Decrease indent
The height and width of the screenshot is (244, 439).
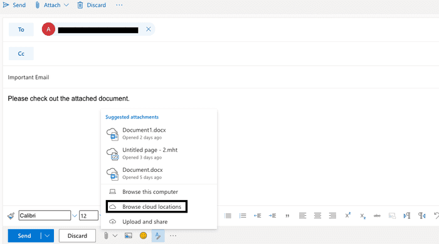(x=258, y=216)
